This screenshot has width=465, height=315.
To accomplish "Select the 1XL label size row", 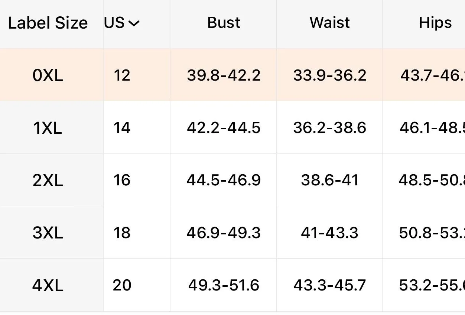I will click(232, 127).
